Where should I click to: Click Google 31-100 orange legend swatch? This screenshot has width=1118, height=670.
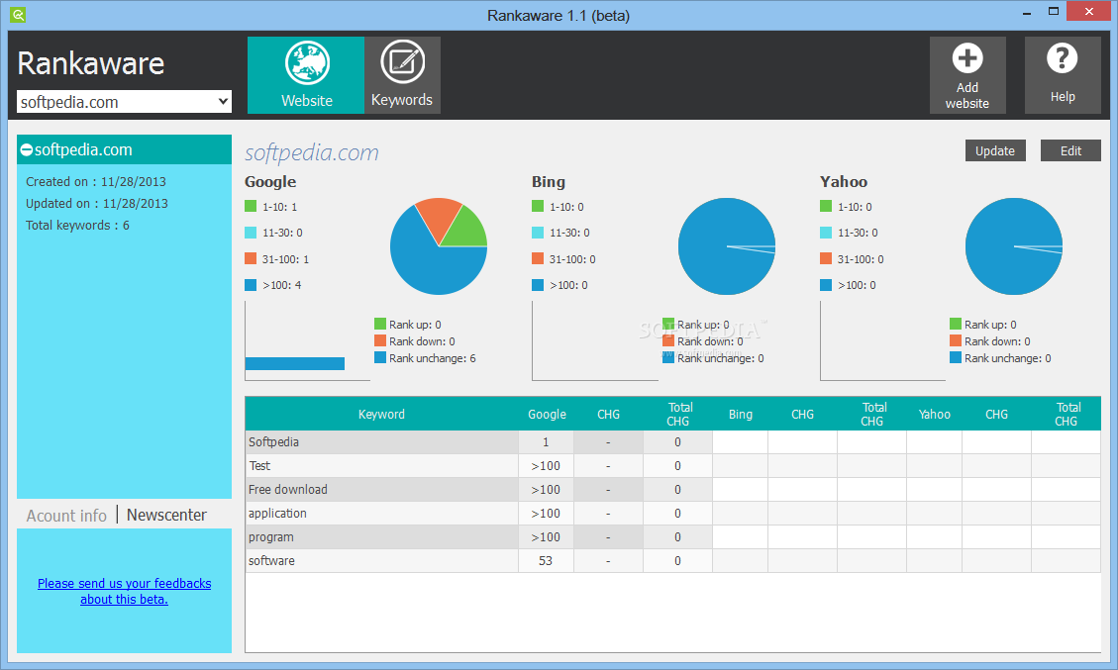[x=251, y=258]
